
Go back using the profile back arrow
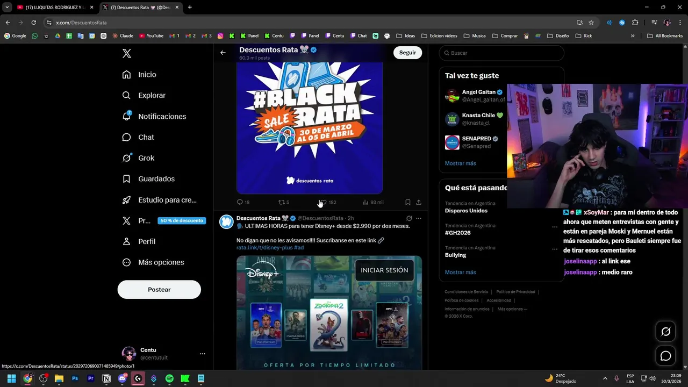223,53
